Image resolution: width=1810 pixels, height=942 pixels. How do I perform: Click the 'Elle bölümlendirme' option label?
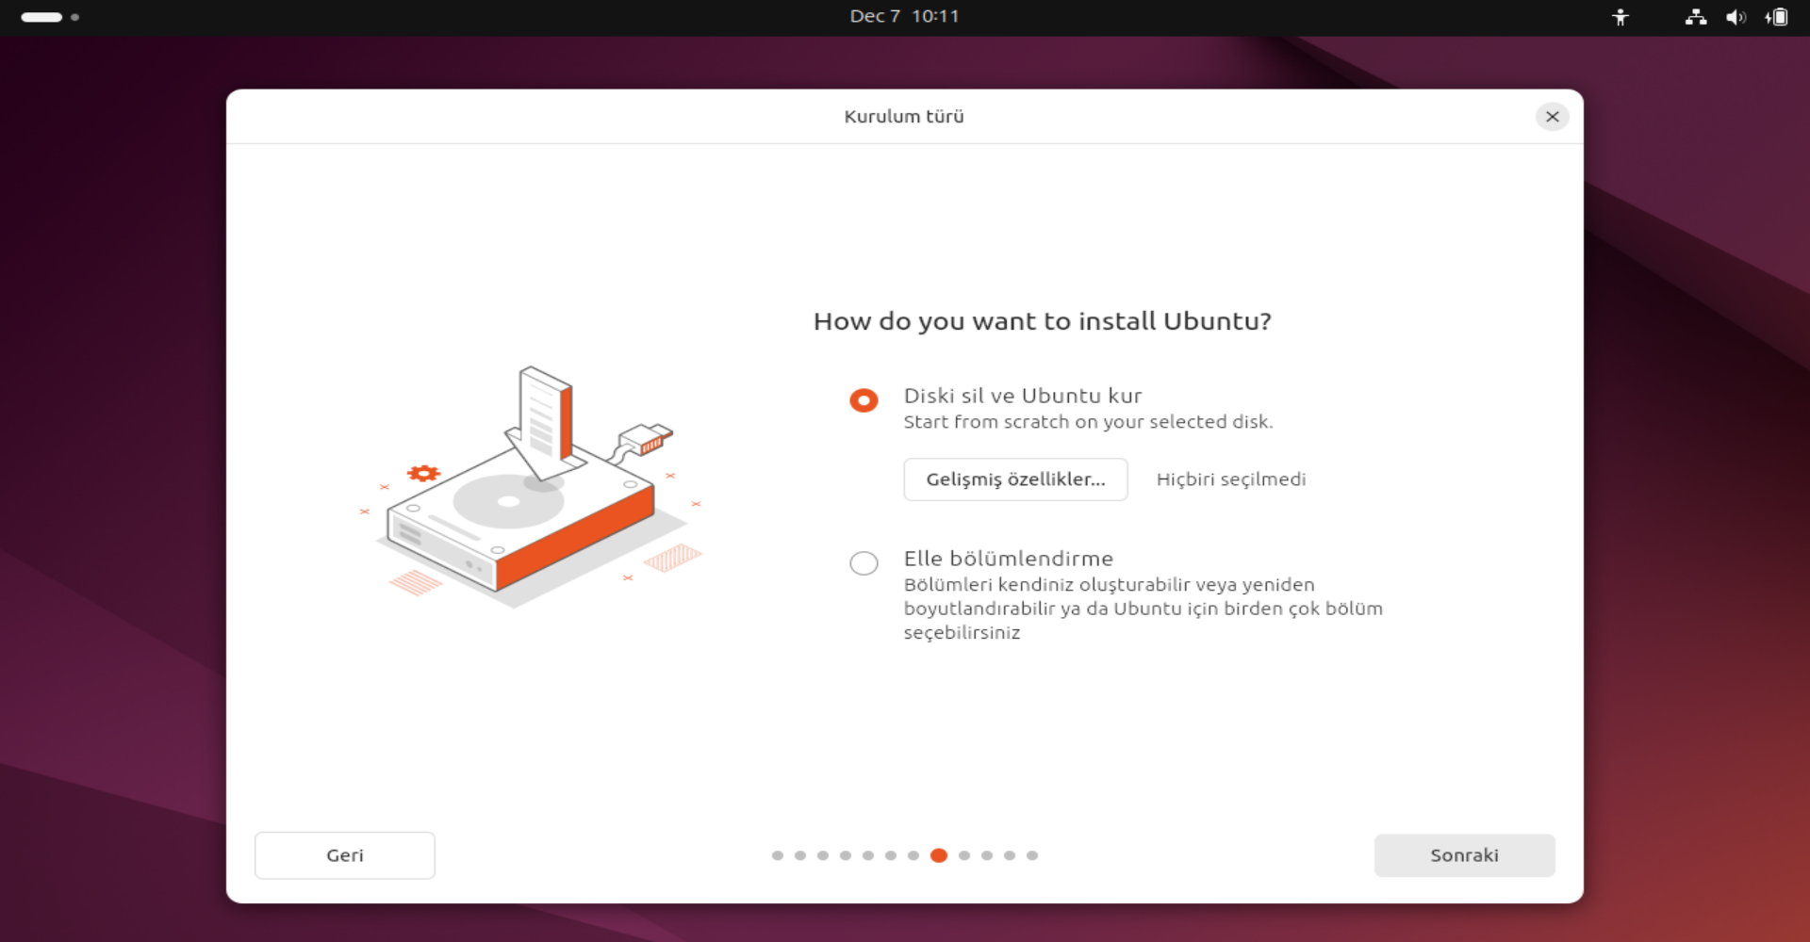point(1008,559)
